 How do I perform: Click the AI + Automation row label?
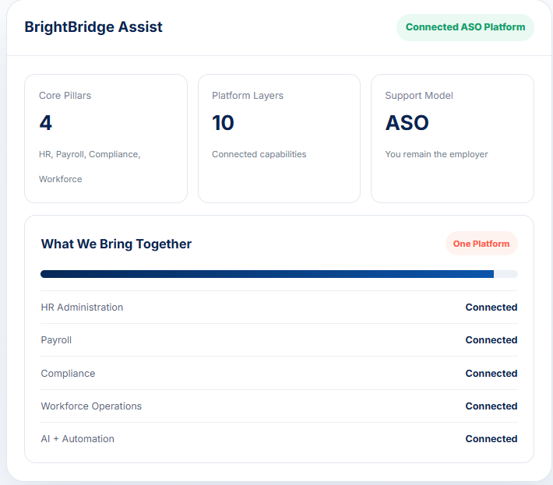tap(78, 439)
